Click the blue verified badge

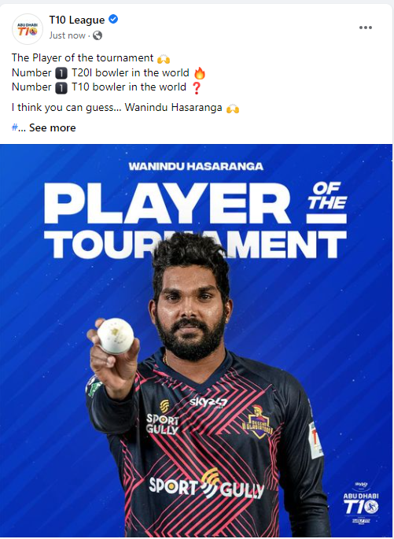pyautogui.click(x=113, y=20)
